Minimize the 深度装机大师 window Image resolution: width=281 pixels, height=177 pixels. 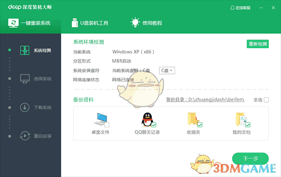click(x=261, y=7)
